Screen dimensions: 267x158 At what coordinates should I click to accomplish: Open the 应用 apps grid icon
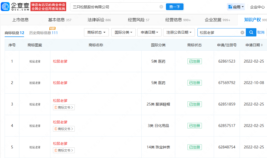[x=231, y=6]
